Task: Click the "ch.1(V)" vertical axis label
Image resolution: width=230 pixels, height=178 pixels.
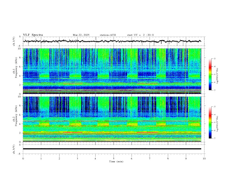Action: [x=14, y=41]
